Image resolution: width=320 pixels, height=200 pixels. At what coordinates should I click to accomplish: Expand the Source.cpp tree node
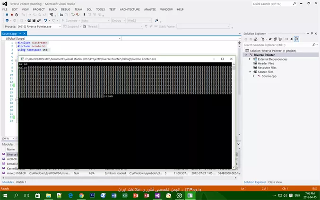tap(254, 76)
